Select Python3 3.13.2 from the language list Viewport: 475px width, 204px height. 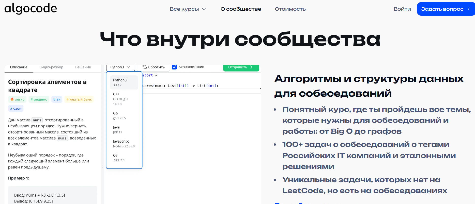tap(124, 82)
